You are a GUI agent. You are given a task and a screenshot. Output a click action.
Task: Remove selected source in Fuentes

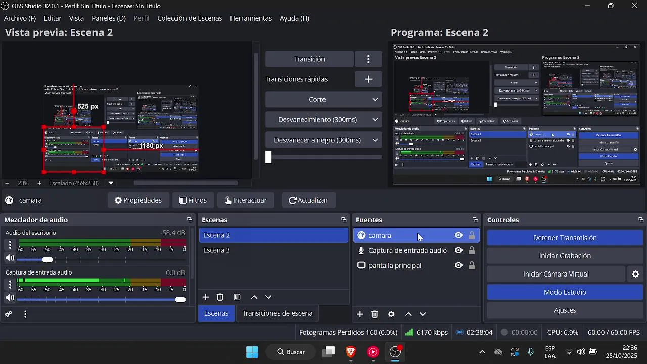pyautogui.click(x=375, y=314)
